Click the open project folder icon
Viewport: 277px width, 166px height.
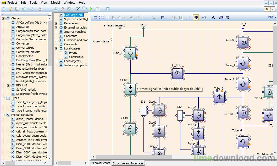11,9
